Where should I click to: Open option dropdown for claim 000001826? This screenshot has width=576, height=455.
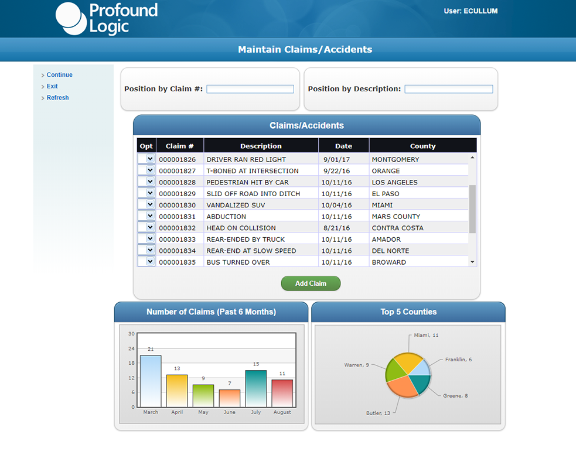[146, 159]
